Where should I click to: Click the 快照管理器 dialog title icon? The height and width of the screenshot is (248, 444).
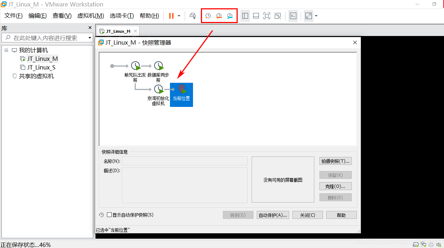(x=101, y=42)
